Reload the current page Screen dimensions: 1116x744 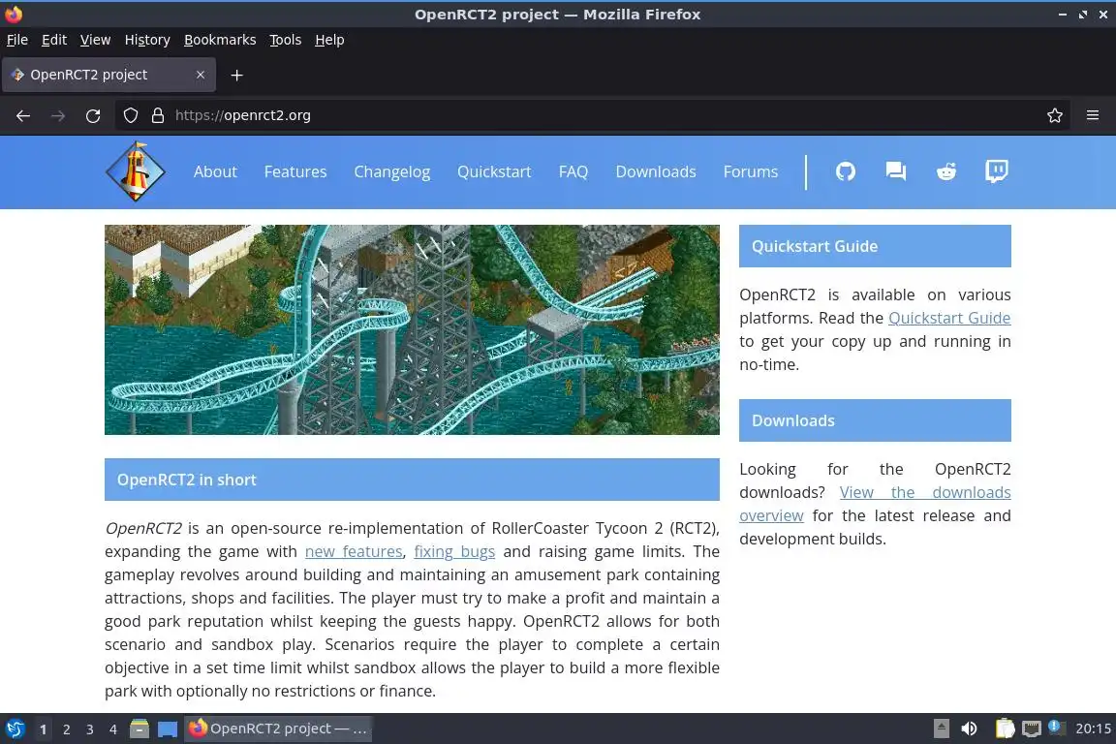93,115
